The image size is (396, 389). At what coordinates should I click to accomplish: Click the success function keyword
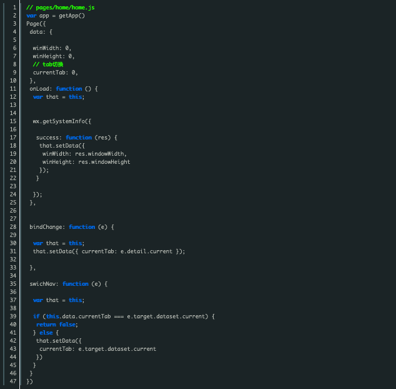pyautogui.click(x=79, y=138)
